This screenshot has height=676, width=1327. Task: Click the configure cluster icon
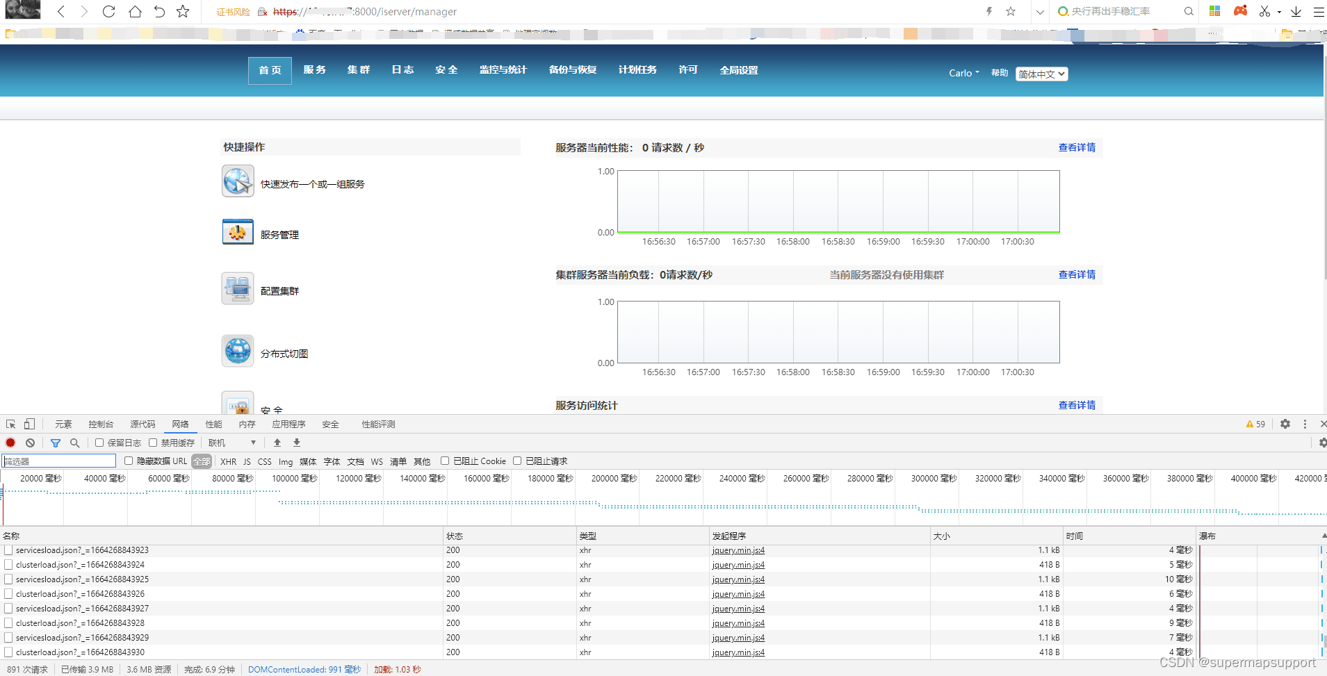coord(238,288)
